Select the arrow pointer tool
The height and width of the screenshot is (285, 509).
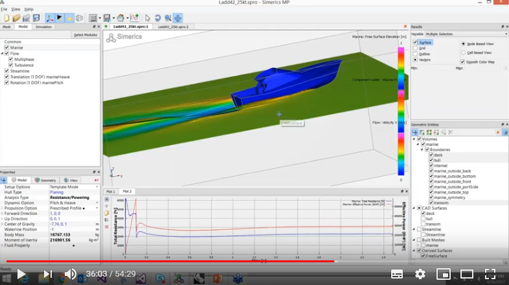148,18
